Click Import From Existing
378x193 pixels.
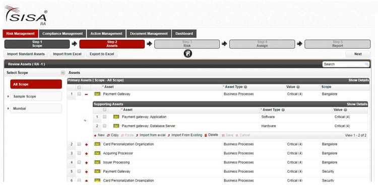[x=185, y=135]
